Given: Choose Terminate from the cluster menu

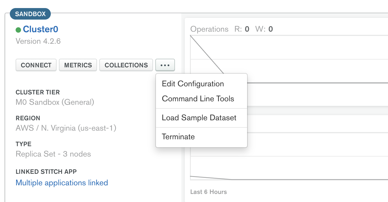Looking at the screenshot, I should [x=178, y=137].
